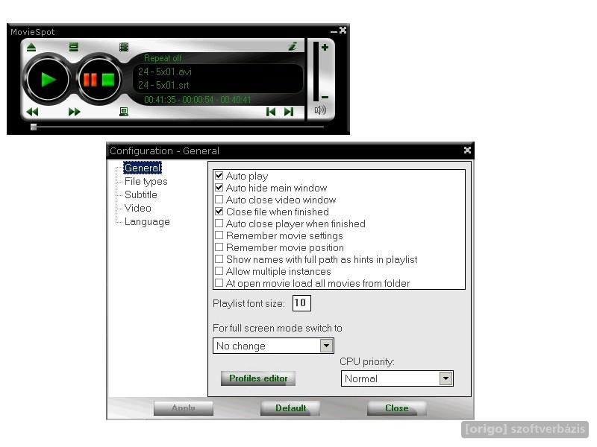Click the 24 - 5x01.avi file name
Screen dimensions: 597x447
(165, 72)
